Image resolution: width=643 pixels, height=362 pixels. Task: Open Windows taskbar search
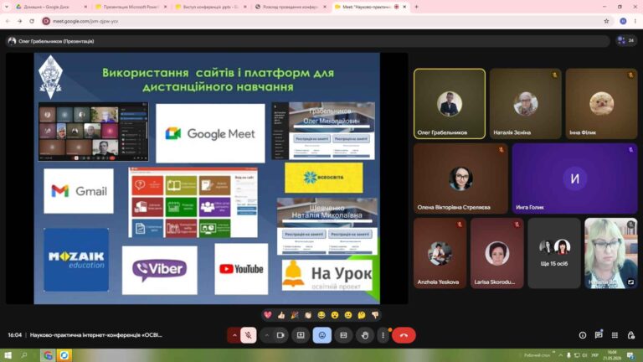point(24,355)
